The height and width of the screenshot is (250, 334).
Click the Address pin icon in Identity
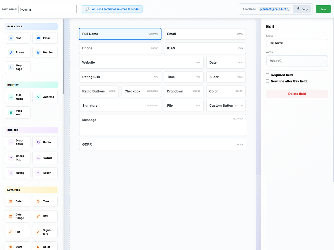(x=38, y=97)
